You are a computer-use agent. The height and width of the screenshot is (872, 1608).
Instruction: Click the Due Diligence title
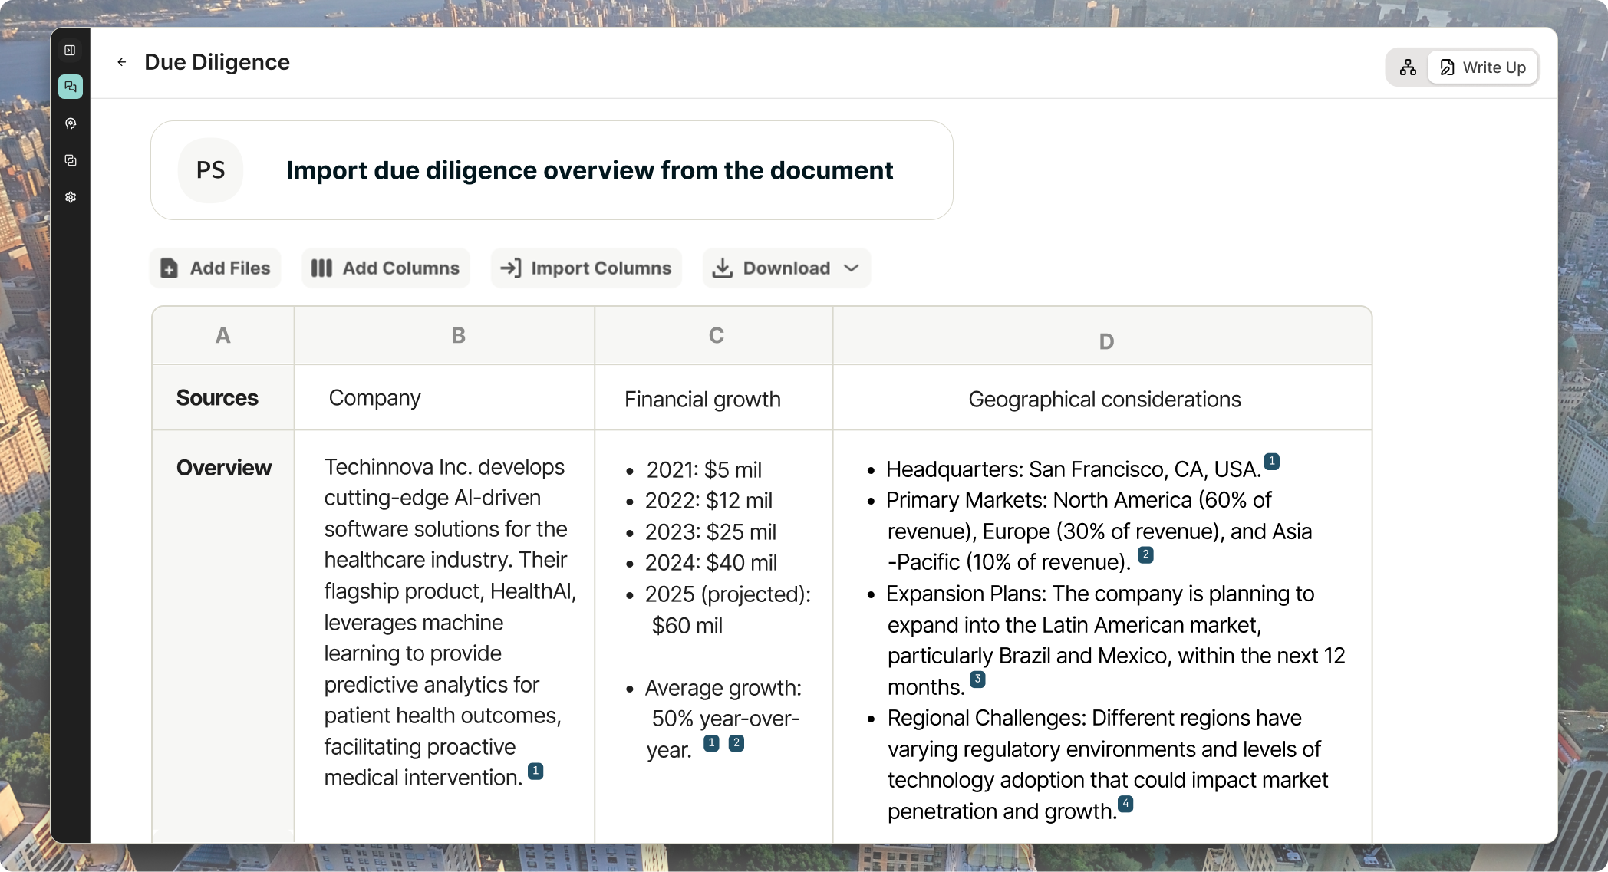[x=217, y=62]
